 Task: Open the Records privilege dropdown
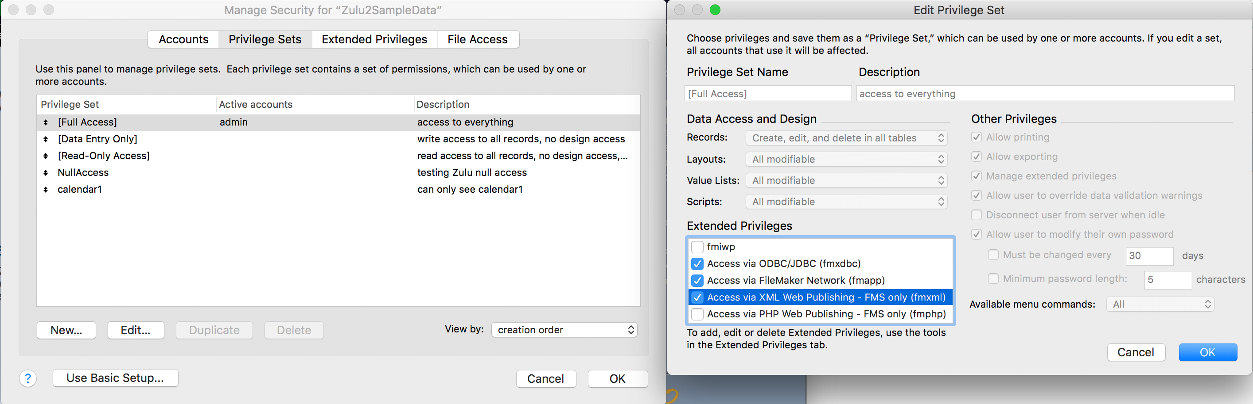846,138
